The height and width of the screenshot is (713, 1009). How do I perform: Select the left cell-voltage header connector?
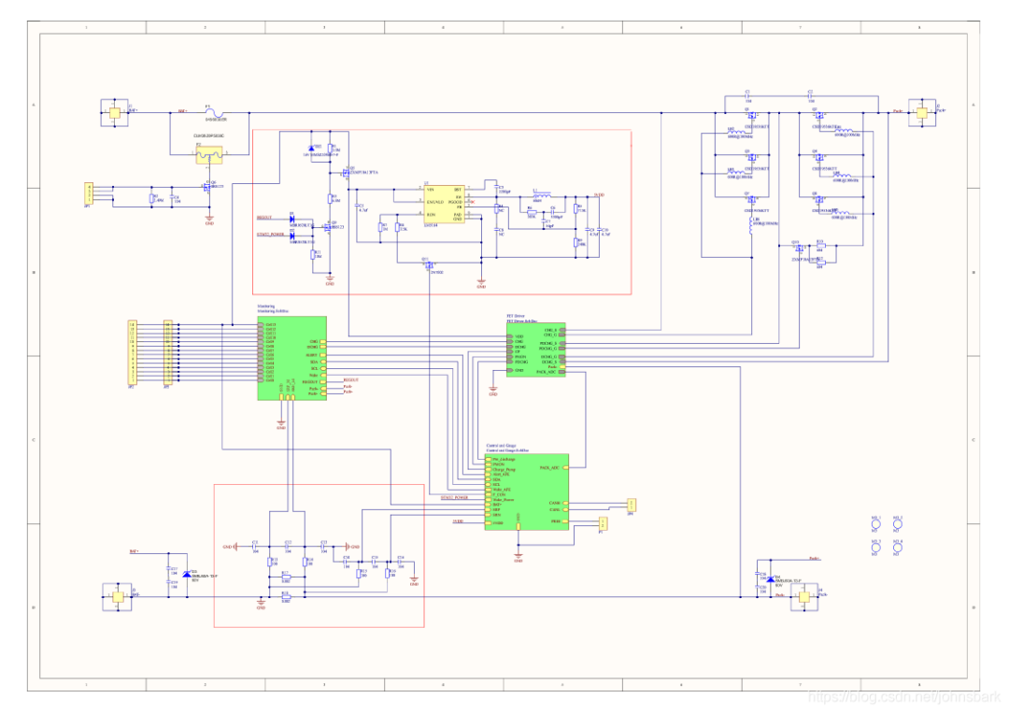click(x=132, y=352)
